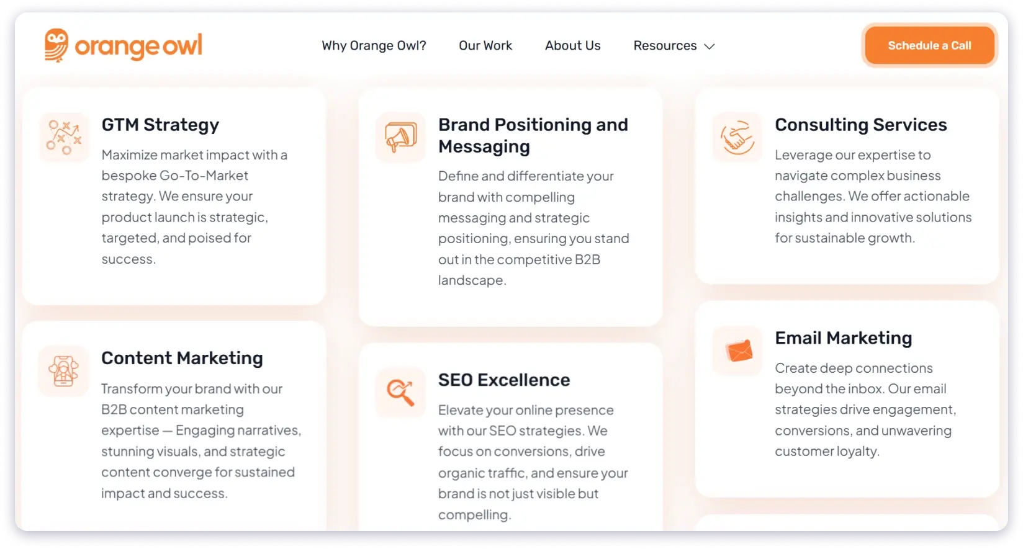The image size is (1023, 549).
Task: Select the Brand Positioning and Messaging heading
Action: (533, 135)
